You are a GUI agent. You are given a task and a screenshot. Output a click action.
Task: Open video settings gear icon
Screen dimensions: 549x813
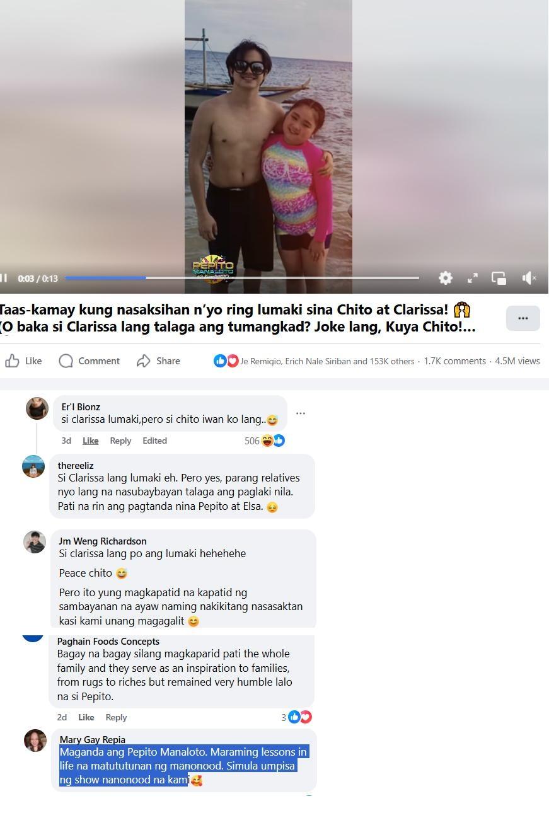click(446, 278)
